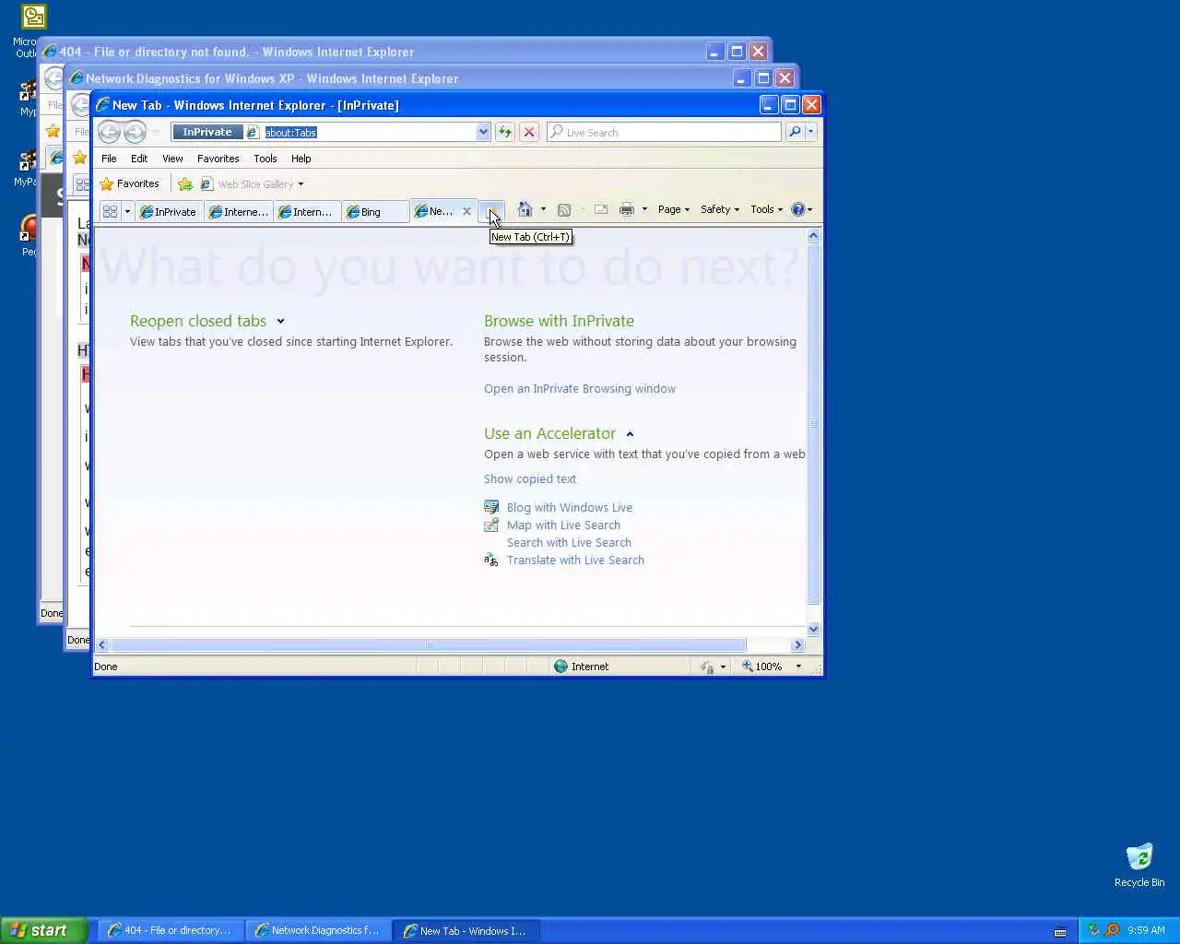
Task: Click the Translate accelerator icon
Action: [491, 560]
